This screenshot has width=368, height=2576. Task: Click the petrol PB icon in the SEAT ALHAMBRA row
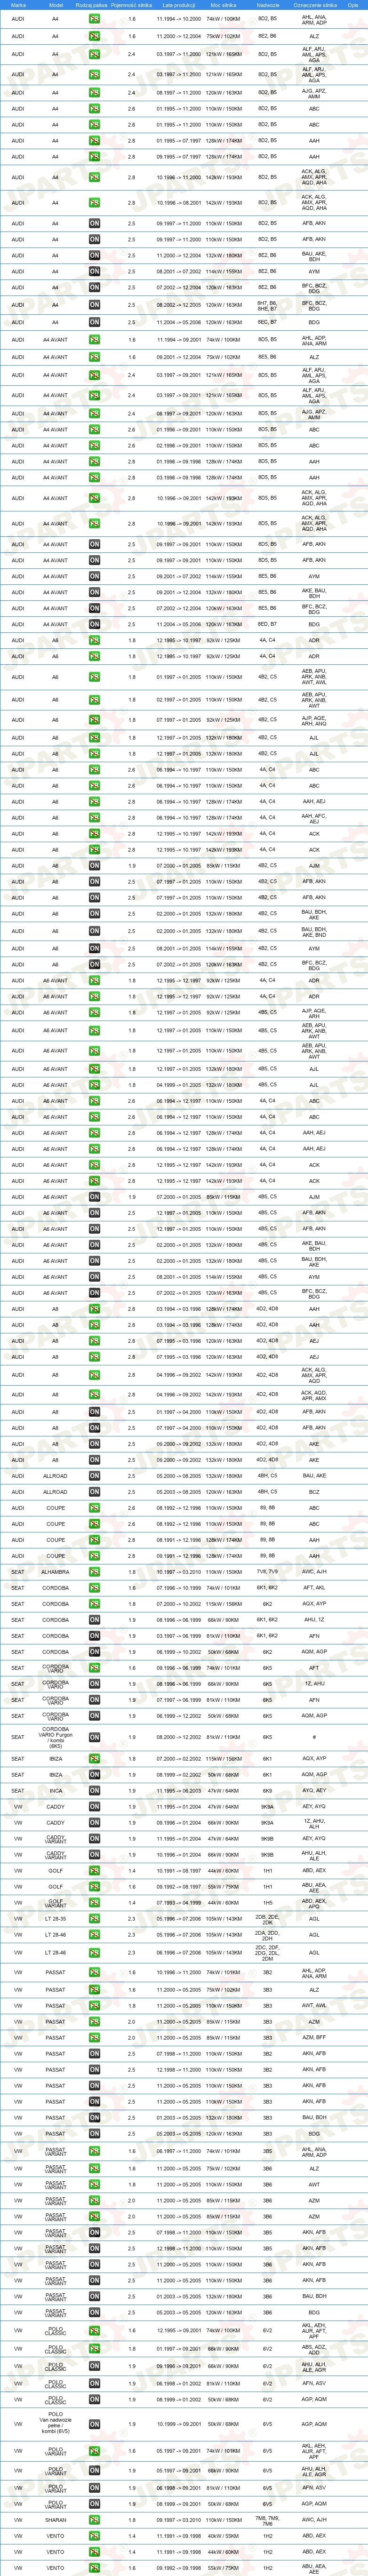point(94,1572)
